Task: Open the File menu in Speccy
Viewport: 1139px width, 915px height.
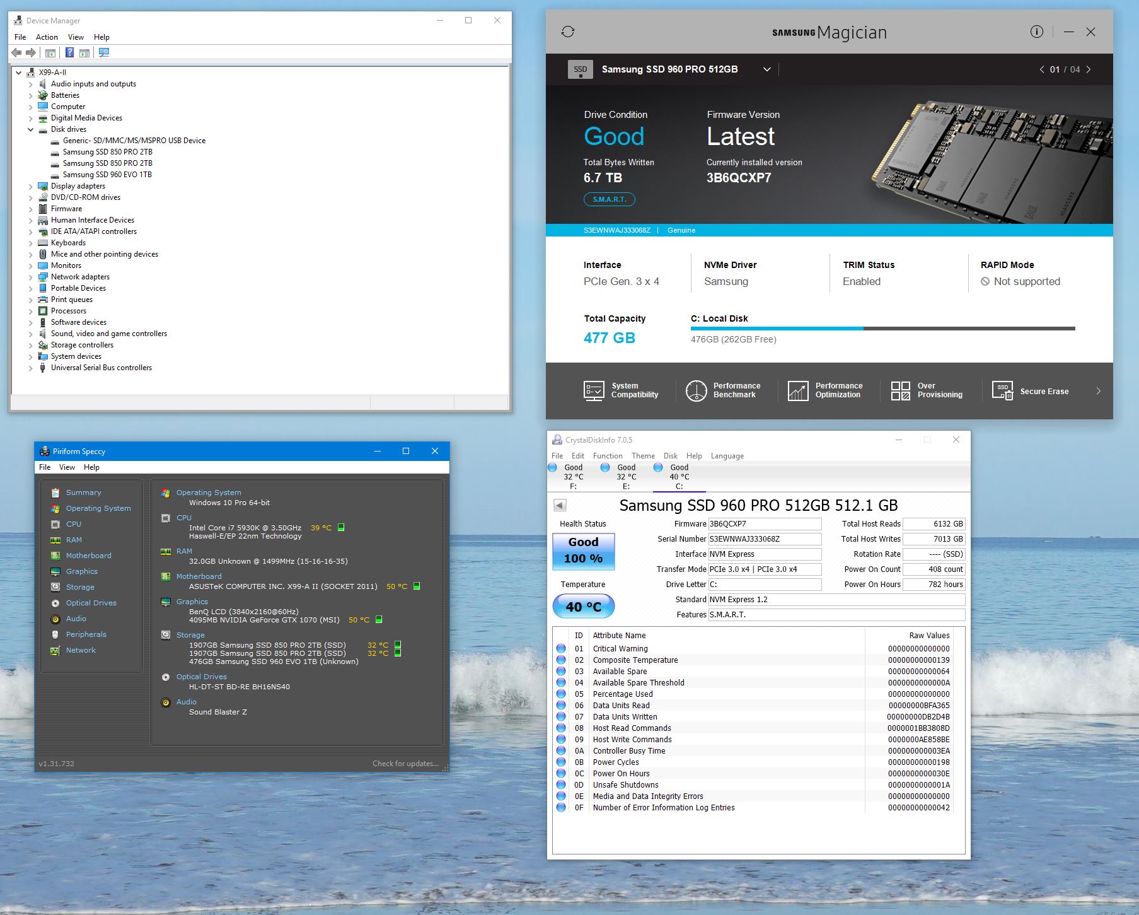Action: tap(45, 467)
